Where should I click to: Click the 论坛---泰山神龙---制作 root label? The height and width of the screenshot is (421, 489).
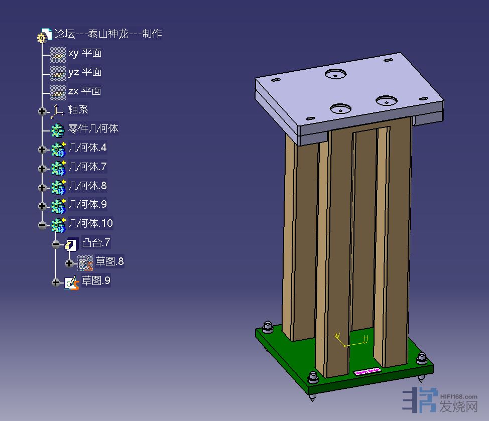click(108, 34)
